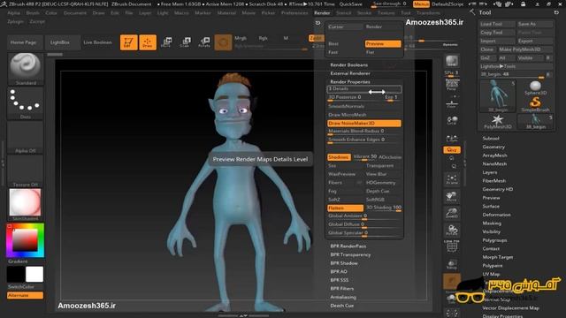Expand the Polypaint section in Tool panel
The image size is (566, 318).
[493, 266]
